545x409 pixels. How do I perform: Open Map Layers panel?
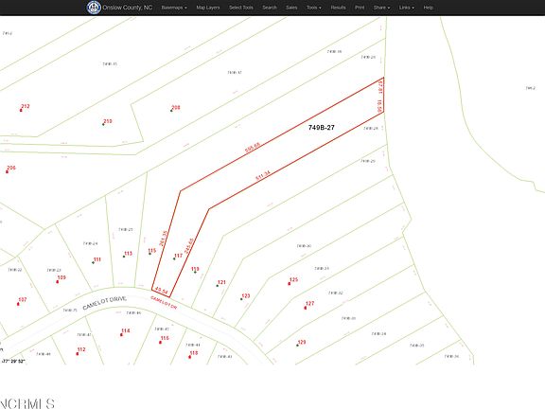point(208,8)
